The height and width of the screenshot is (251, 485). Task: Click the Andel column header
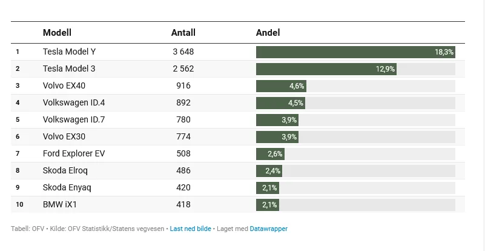(268, 33)
